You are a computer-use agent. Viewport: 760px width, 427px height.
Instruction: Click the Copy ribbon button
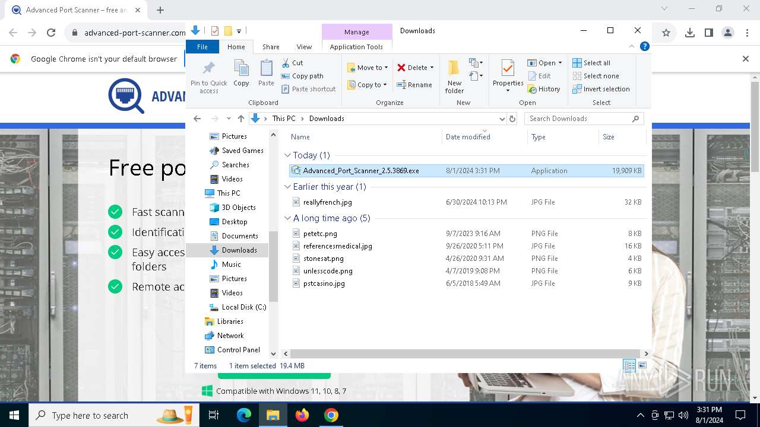[241, 74]
